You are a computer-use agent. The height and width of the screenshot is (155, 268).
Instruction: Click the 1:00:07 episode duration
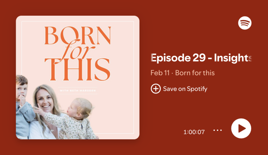[x=194, y=132]
